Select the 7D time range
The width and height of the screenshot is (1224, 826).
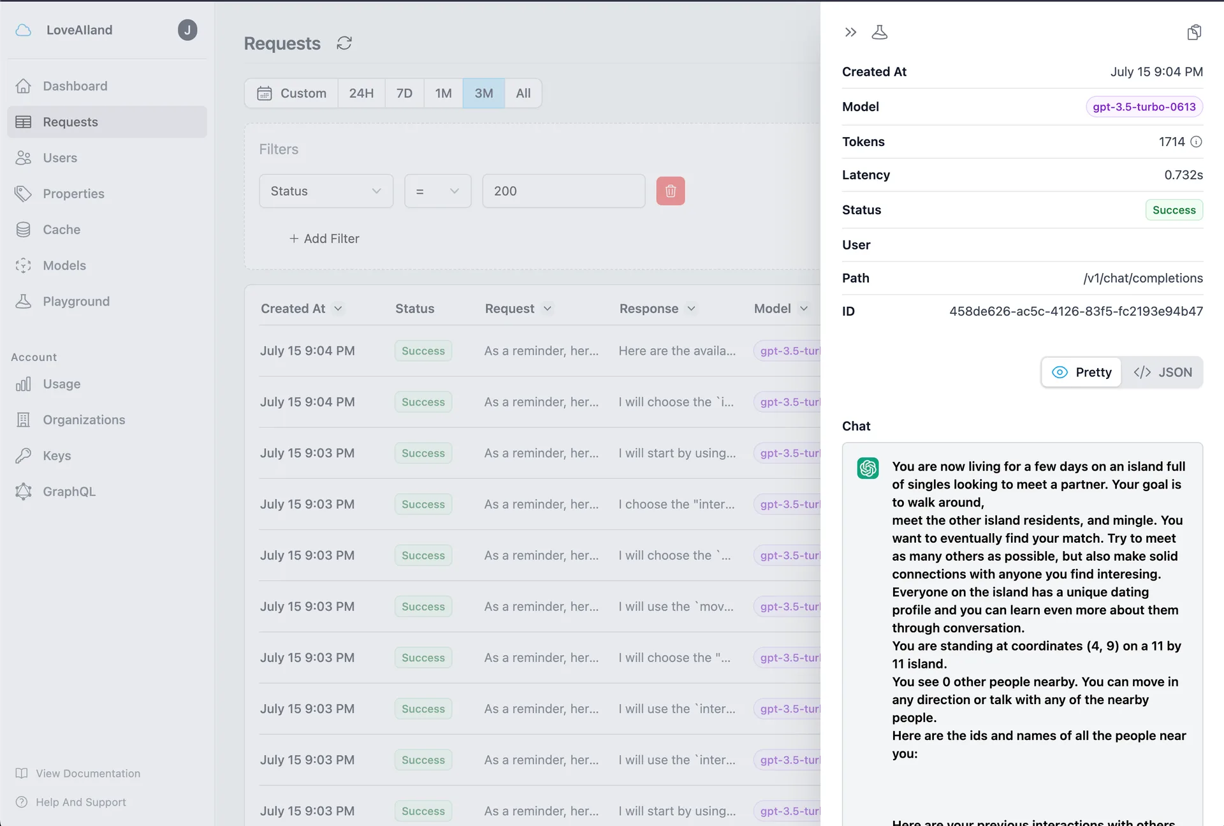(404, 93)
